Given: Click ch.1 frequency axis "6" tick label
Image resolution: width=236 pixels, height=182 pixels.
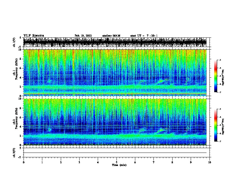Looking at the screenshot, I should [x=20, y=68].
